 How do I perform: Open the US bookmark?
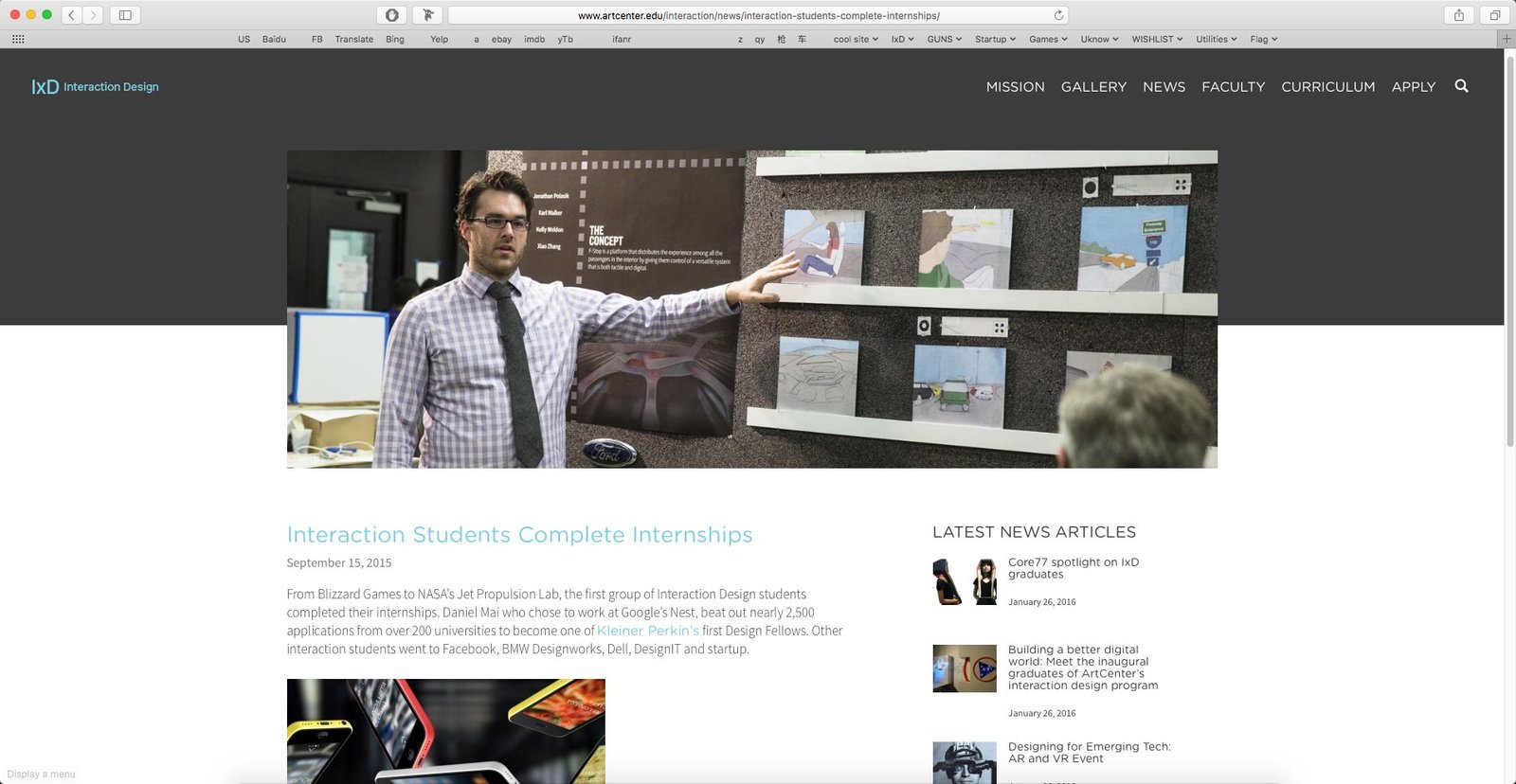244,39
